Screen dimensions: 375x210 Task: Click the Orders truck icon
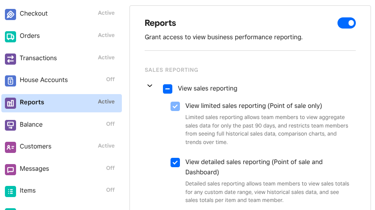10,36
